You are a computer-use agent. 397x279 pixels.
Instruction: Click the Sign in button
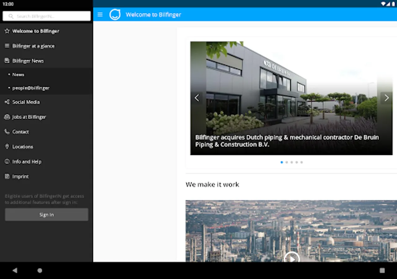[47, 215]
